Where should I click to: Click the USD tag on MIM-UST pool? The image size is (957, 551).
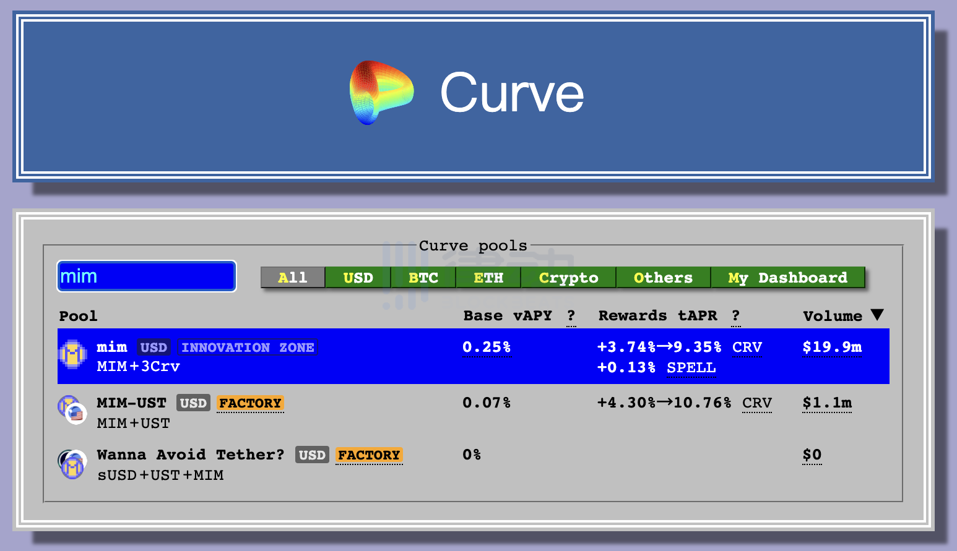coord(193,403)
